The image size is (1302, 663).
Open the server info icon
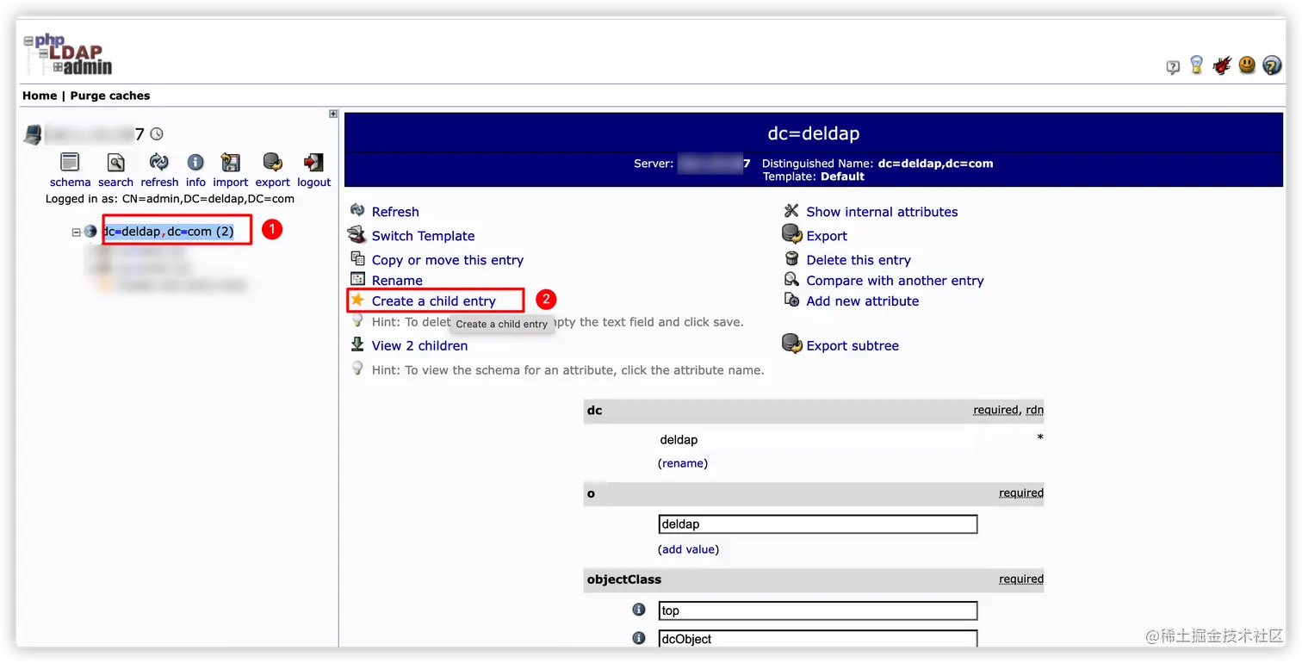click(195, 162)
